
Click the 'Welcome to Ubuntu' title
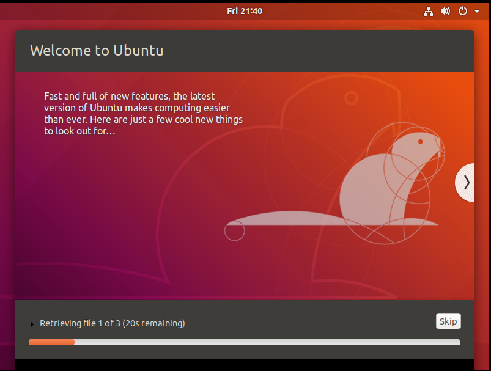(97, 50)
